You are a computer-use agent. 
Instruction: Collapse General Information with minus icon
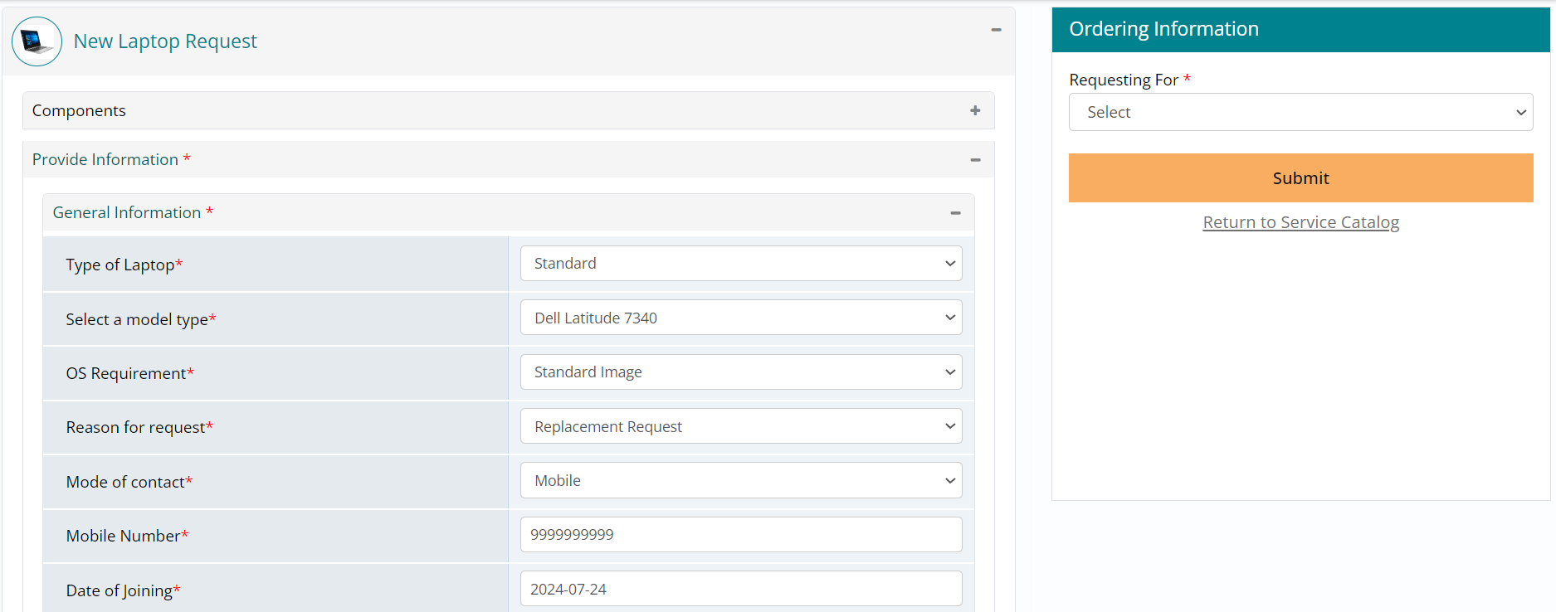pyautogui.click(x=955, y=213)
